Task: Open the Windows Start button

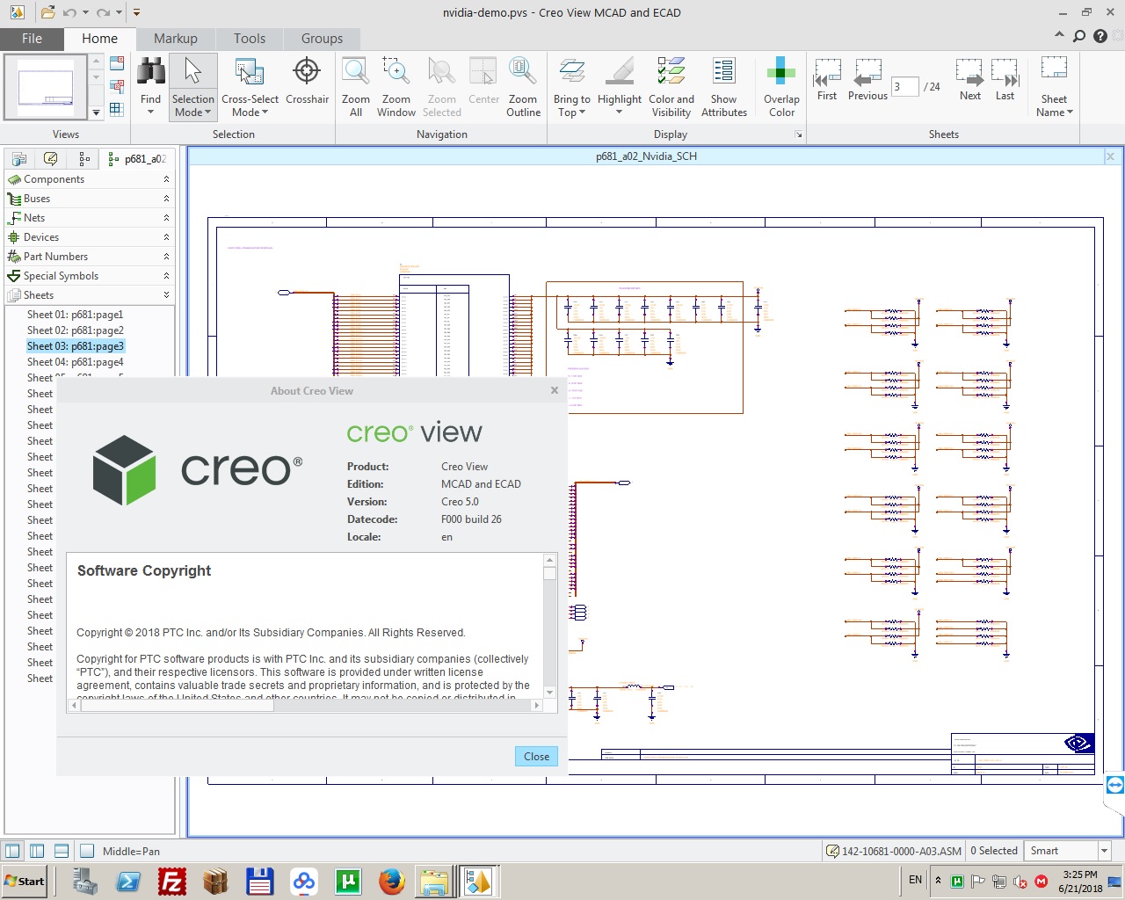Action: 25,881
